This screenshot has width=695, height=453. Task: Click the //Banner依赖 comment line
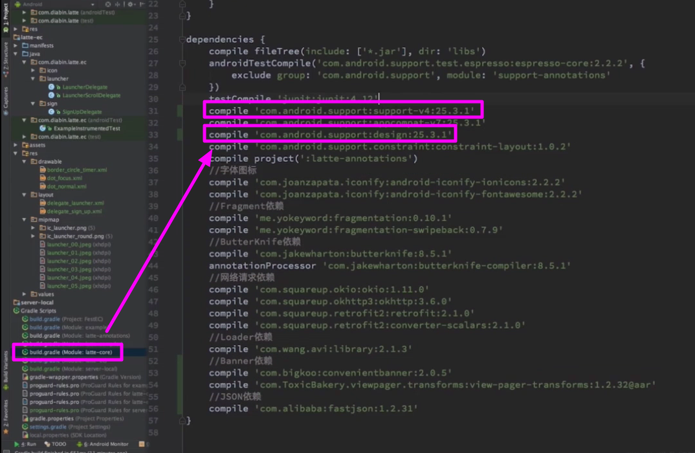[x=240, y=361]
